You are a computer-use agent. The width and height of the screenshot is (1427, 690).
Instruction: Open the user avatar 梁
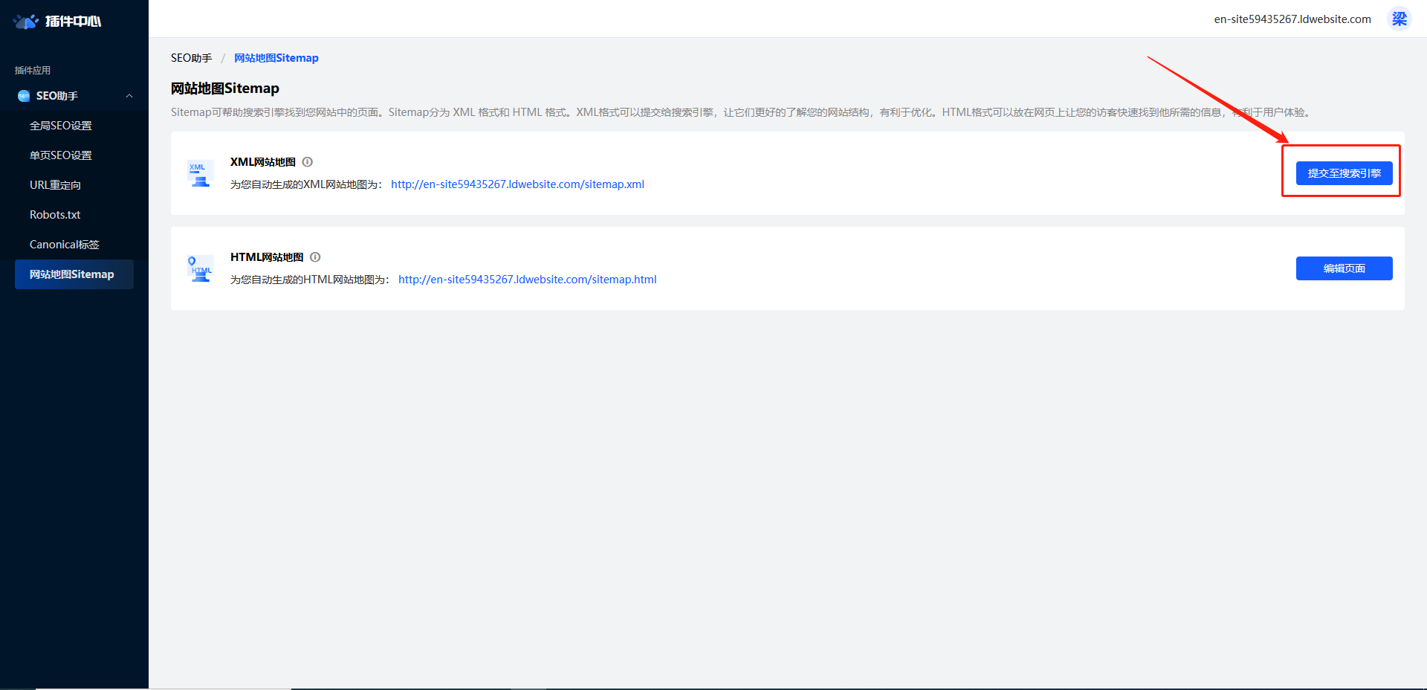click(x=1400, y=19)
